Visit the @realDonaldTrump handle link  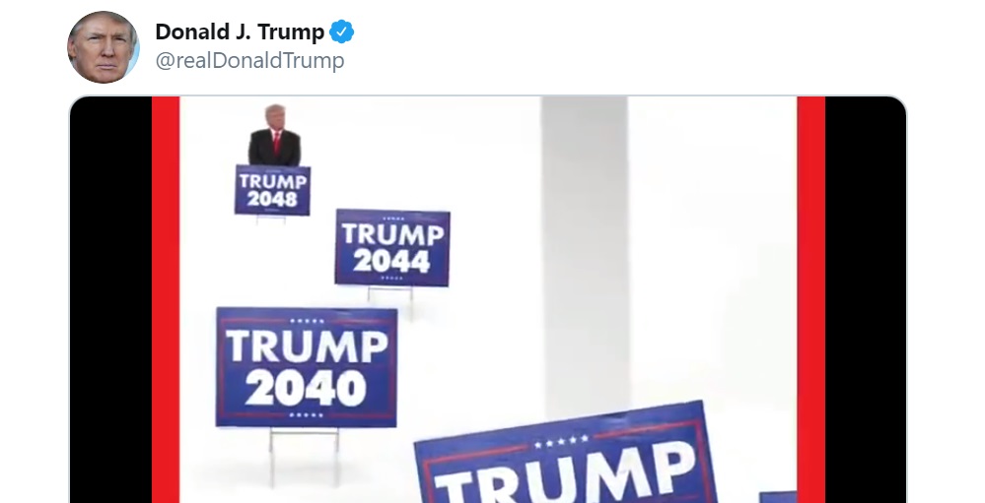pyautogui.click(x=249, y=61)
